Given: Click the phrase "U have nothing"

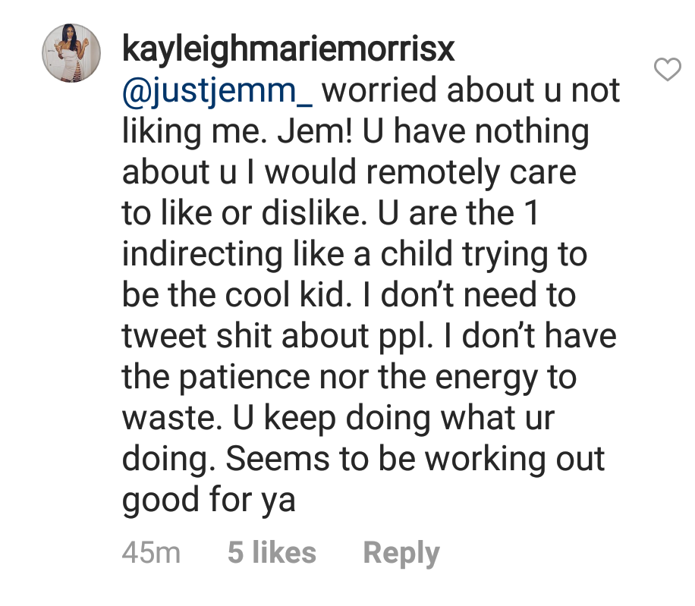Looking at the screenshot, I should 476,131.
